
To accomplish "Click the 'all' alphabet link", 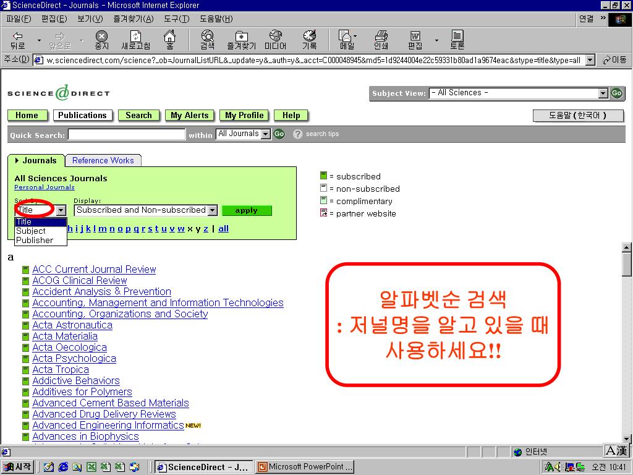I will click(x=223, y=229).
